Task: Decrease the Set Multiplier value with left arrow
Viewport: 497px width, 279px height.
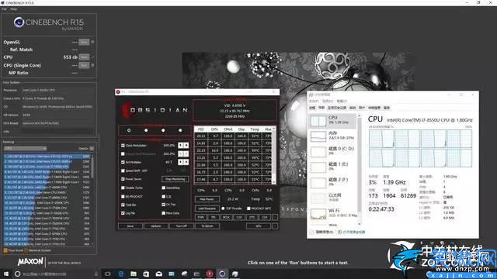Action: 180,162
